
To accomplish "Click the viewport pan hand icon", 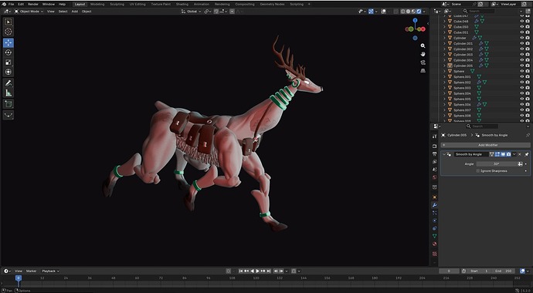I will point(423,54).
